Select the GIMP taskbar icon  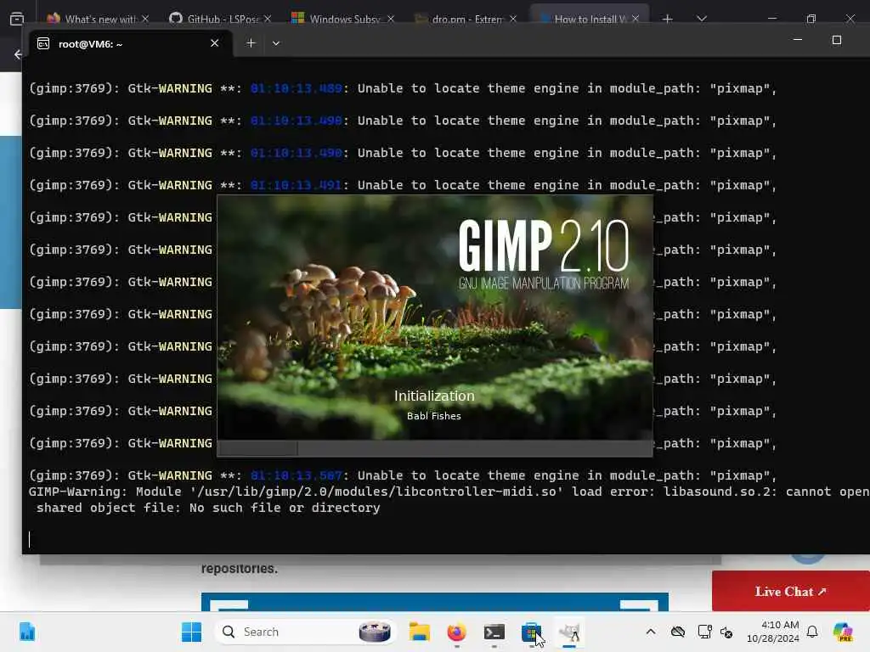pyautogui.click(x=568, y=632)
